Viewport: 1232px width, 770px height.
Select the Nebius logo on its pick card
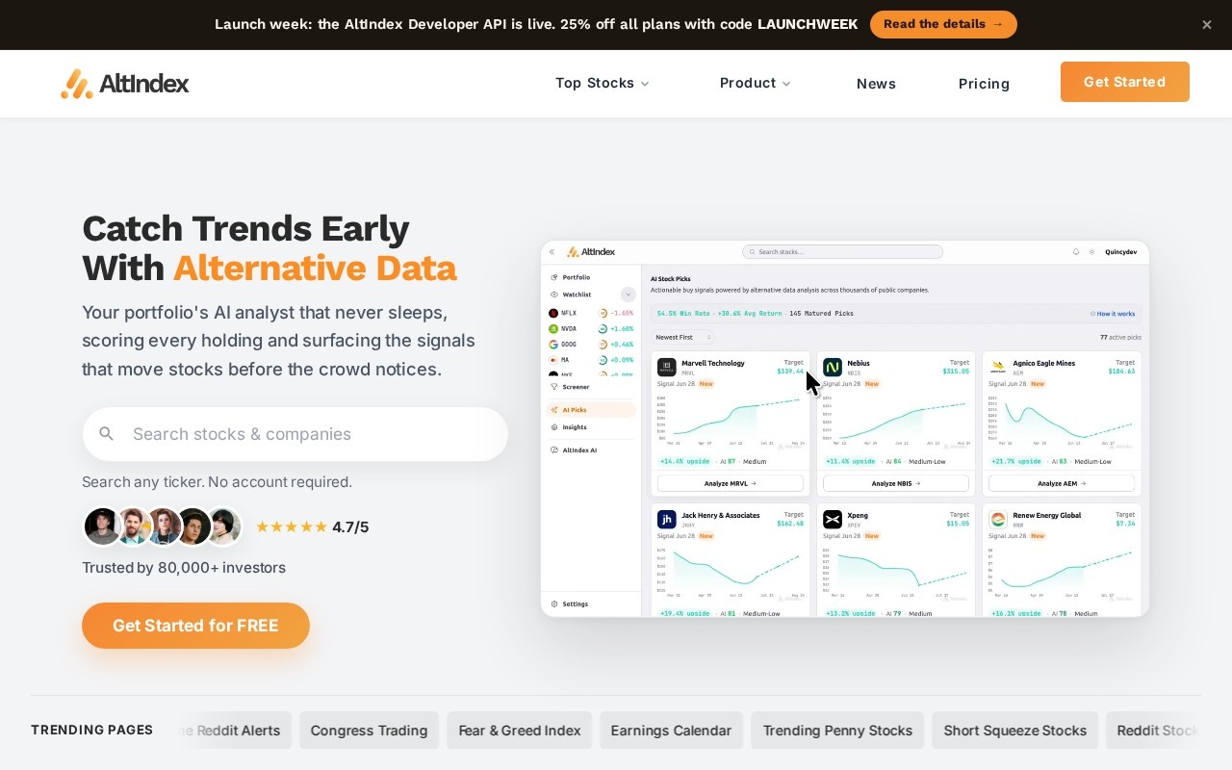[x=833, y=367]
